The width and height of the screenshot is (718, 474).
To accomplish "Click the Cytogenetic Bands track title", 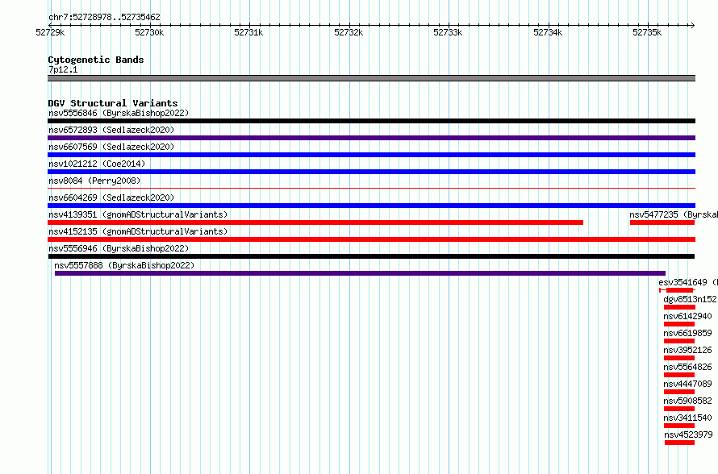I will point(96,60).
